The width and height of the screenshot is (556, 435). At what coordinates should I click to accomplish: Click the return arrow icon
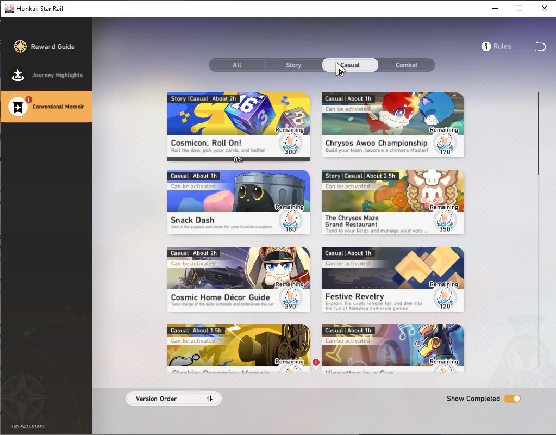click(x=540, y=46)
